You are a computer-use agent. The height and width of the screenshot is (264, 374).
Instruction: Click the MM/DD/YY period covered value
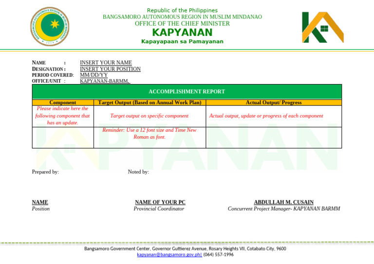point(93,75)
